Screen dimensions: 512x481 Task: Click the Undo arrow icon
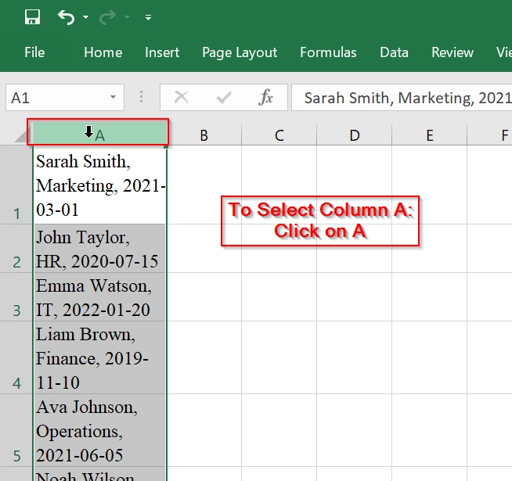[x=66, y=17]
